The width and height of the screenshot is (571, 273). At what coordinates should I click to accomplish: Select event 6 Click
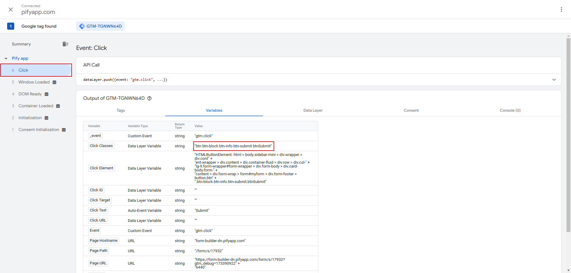(36, 70)
